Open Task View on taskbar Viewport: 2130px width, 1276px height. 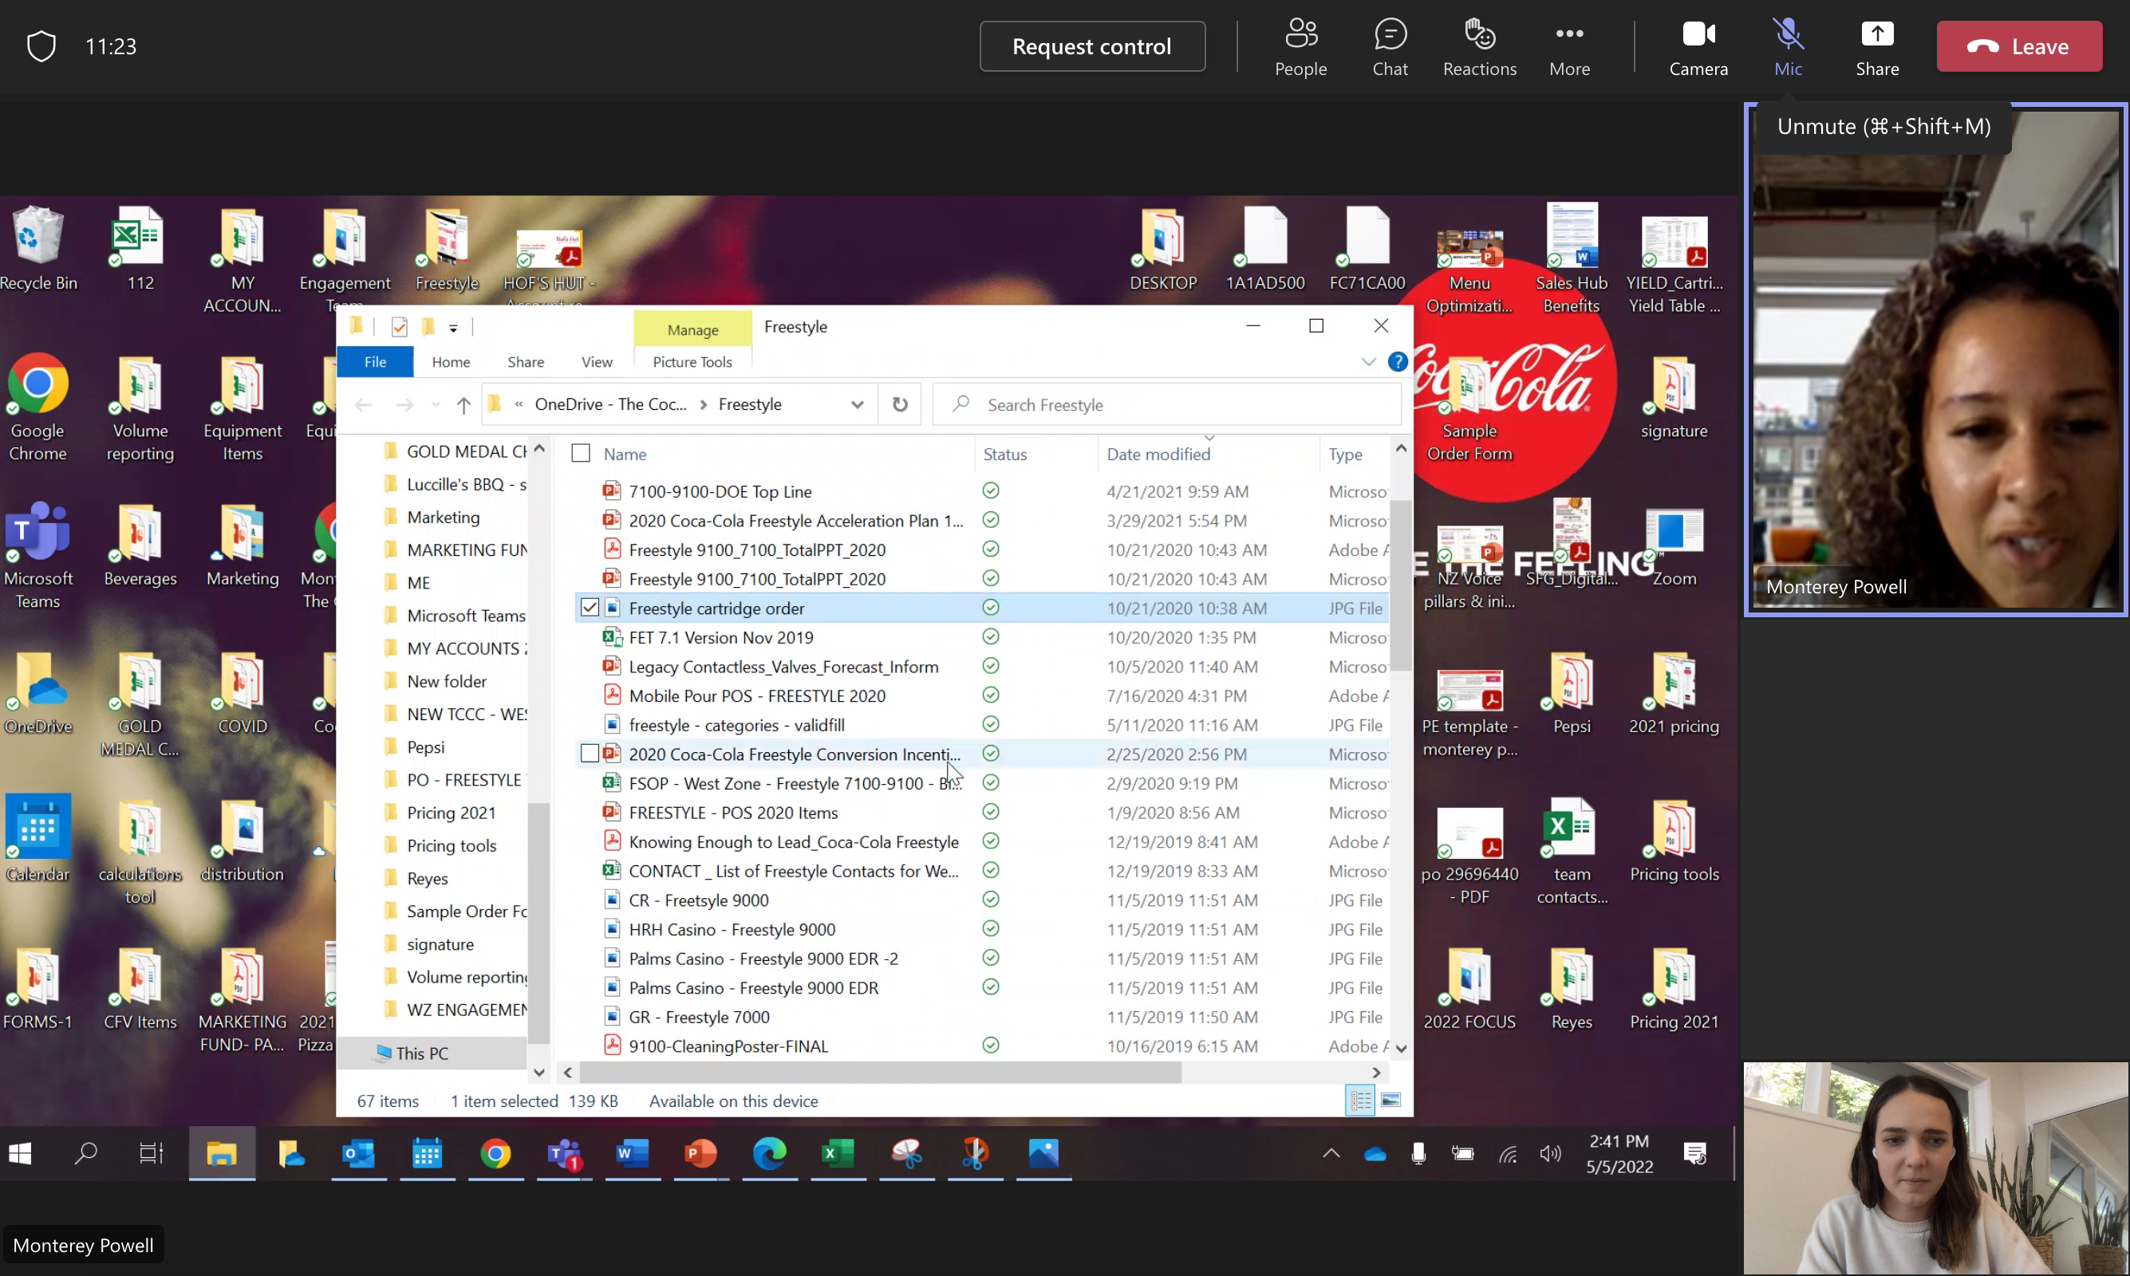click(x=152, y=1154)
